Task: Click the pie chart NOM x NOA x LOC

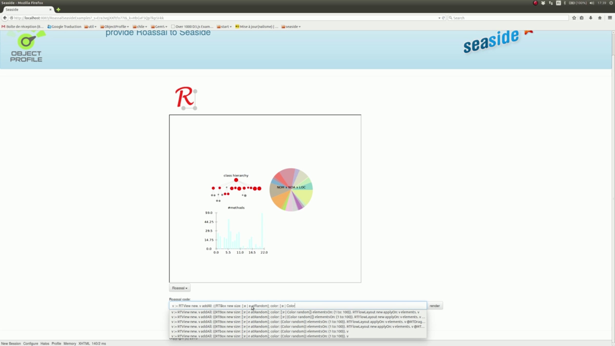Action: click(x=291, y=190)
